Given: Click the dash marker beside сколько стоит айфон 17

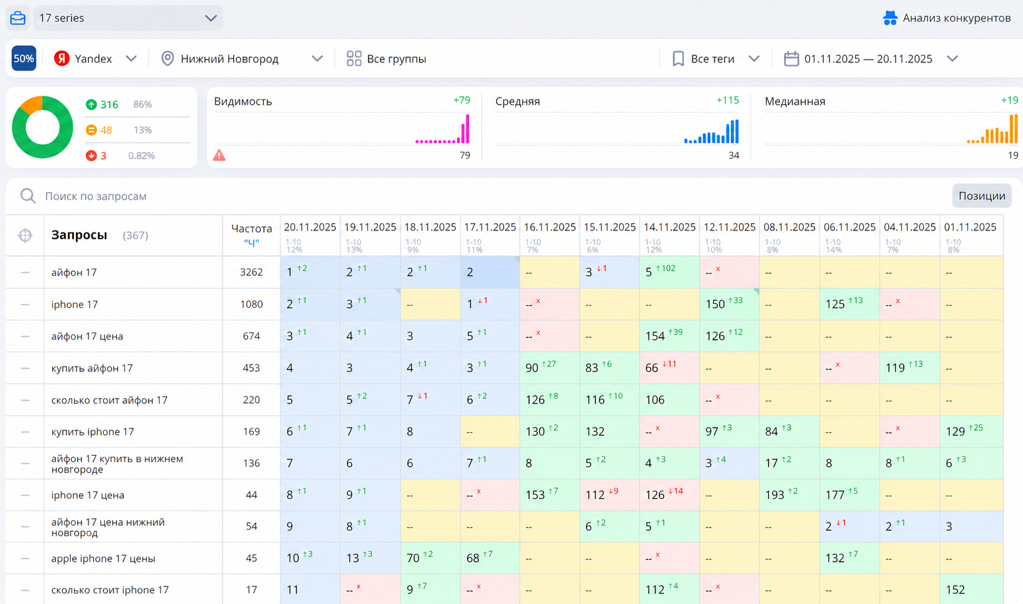Looking at the screenshot, I should pos(25,400).
